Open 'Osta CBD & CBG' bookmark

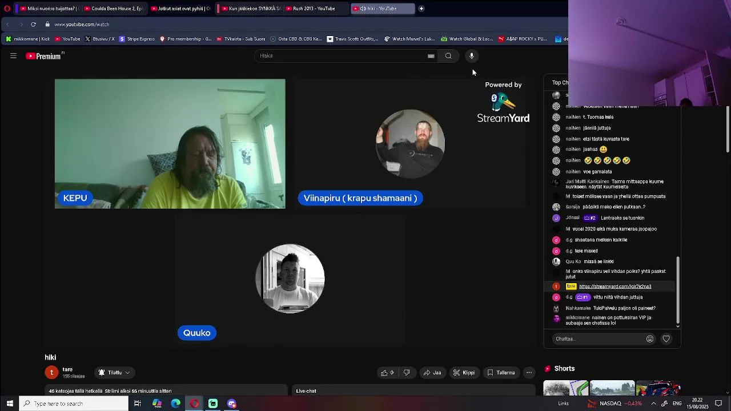296,39
